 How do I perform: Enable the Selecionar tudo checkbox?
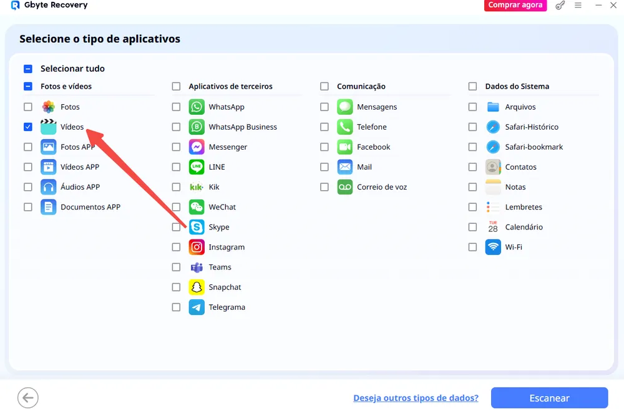coord(28,69)
